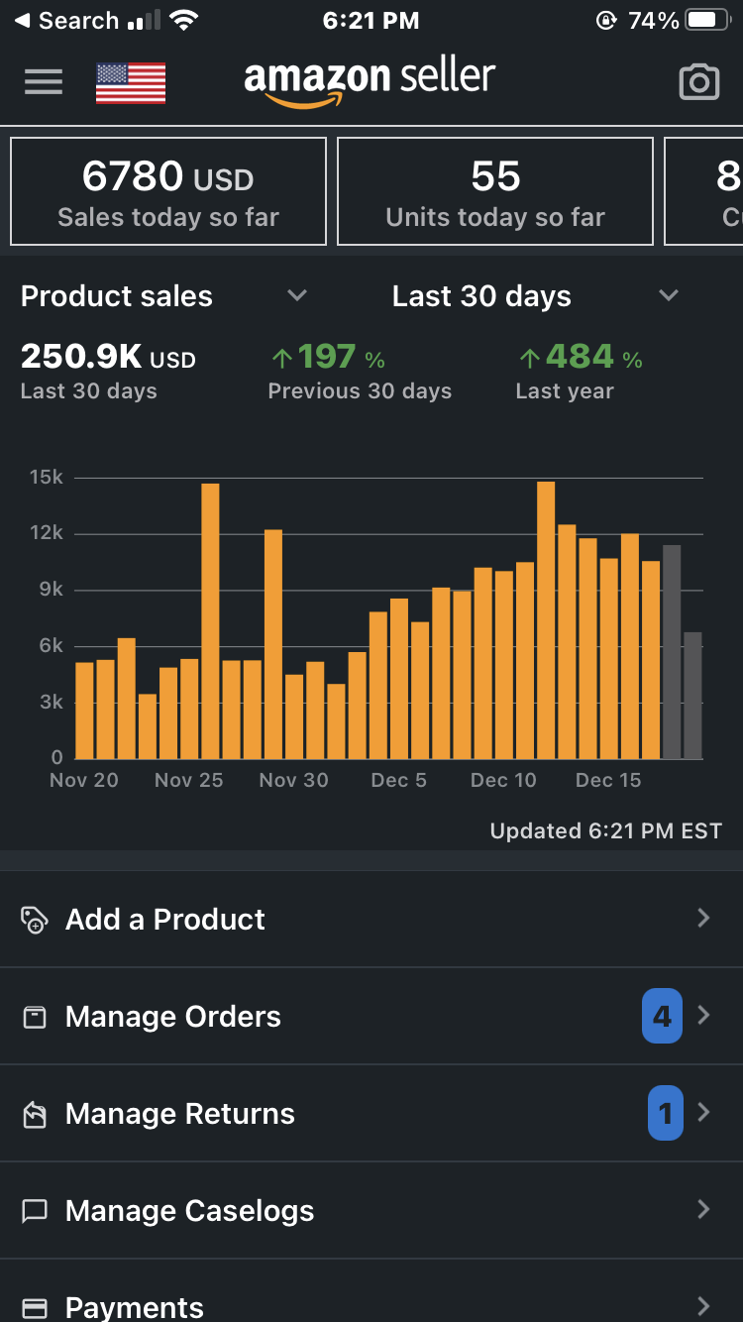Viewport: 743px width, 1322px height.
Task: Tap the Add a Product tag icon
Action: pos(35,920)
